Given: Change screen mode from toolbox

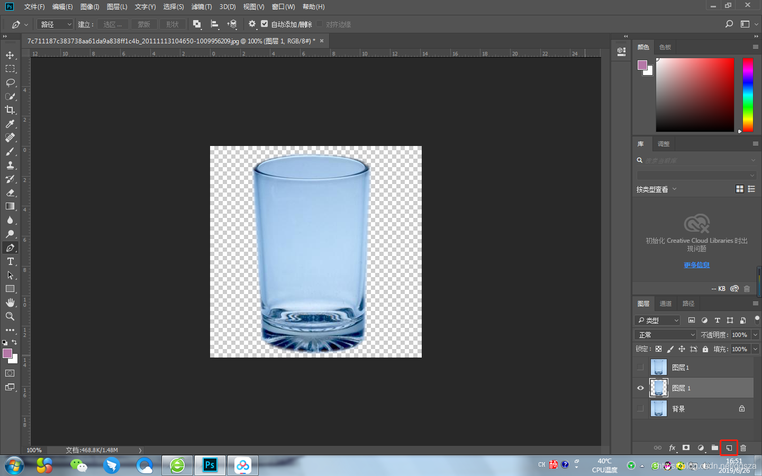Looking at the screenshot, I should click(10, 387).
